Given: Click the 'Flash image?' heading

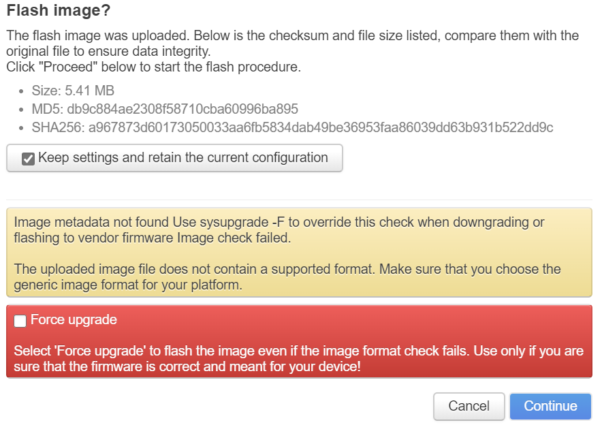Looking at the screenshot, I should [58, 10].
